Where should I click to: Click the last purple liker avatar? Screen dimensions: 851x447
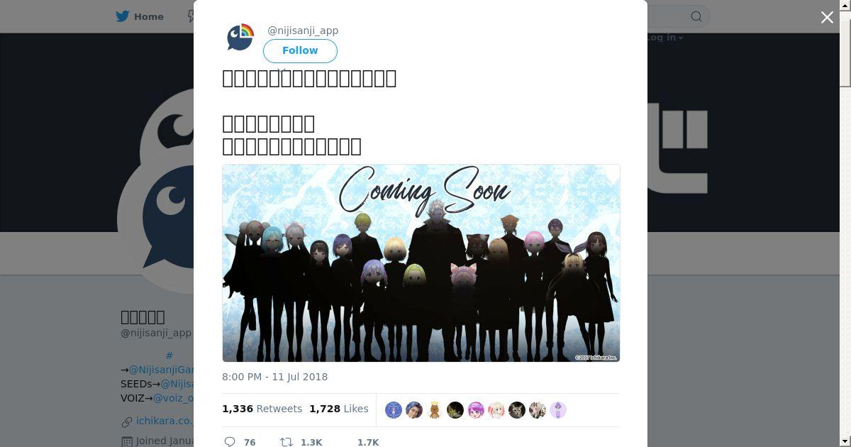[x=558, y=410]
